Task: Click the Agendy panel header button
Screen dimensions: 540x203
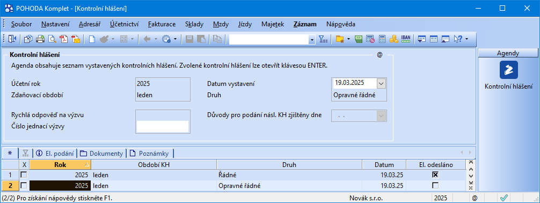Action: tap(508, 53)
